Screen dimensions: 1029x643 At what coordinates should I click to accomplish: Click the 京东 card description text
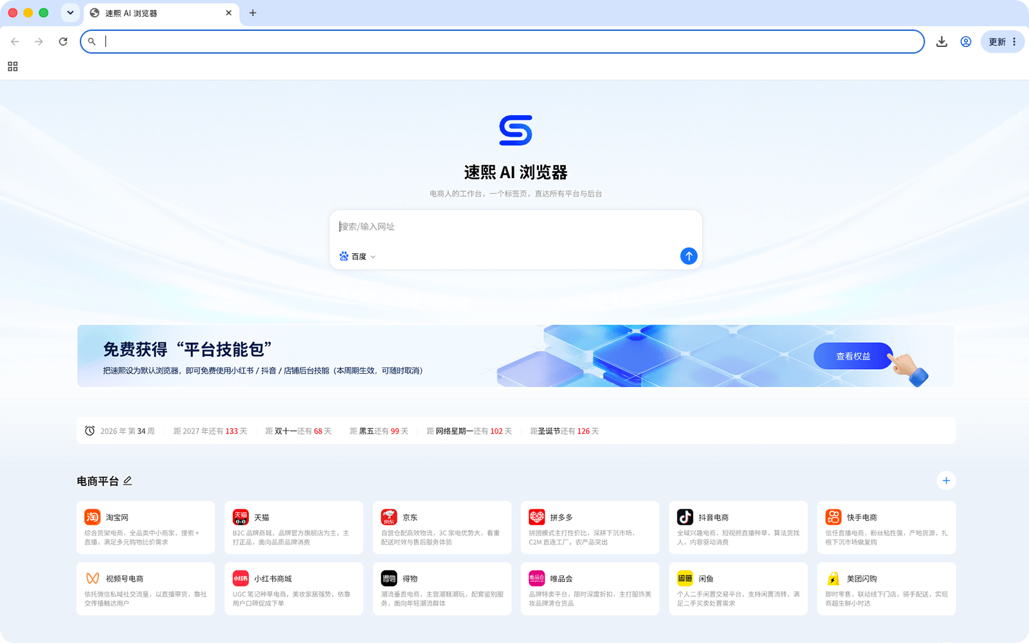click(441, 538)
